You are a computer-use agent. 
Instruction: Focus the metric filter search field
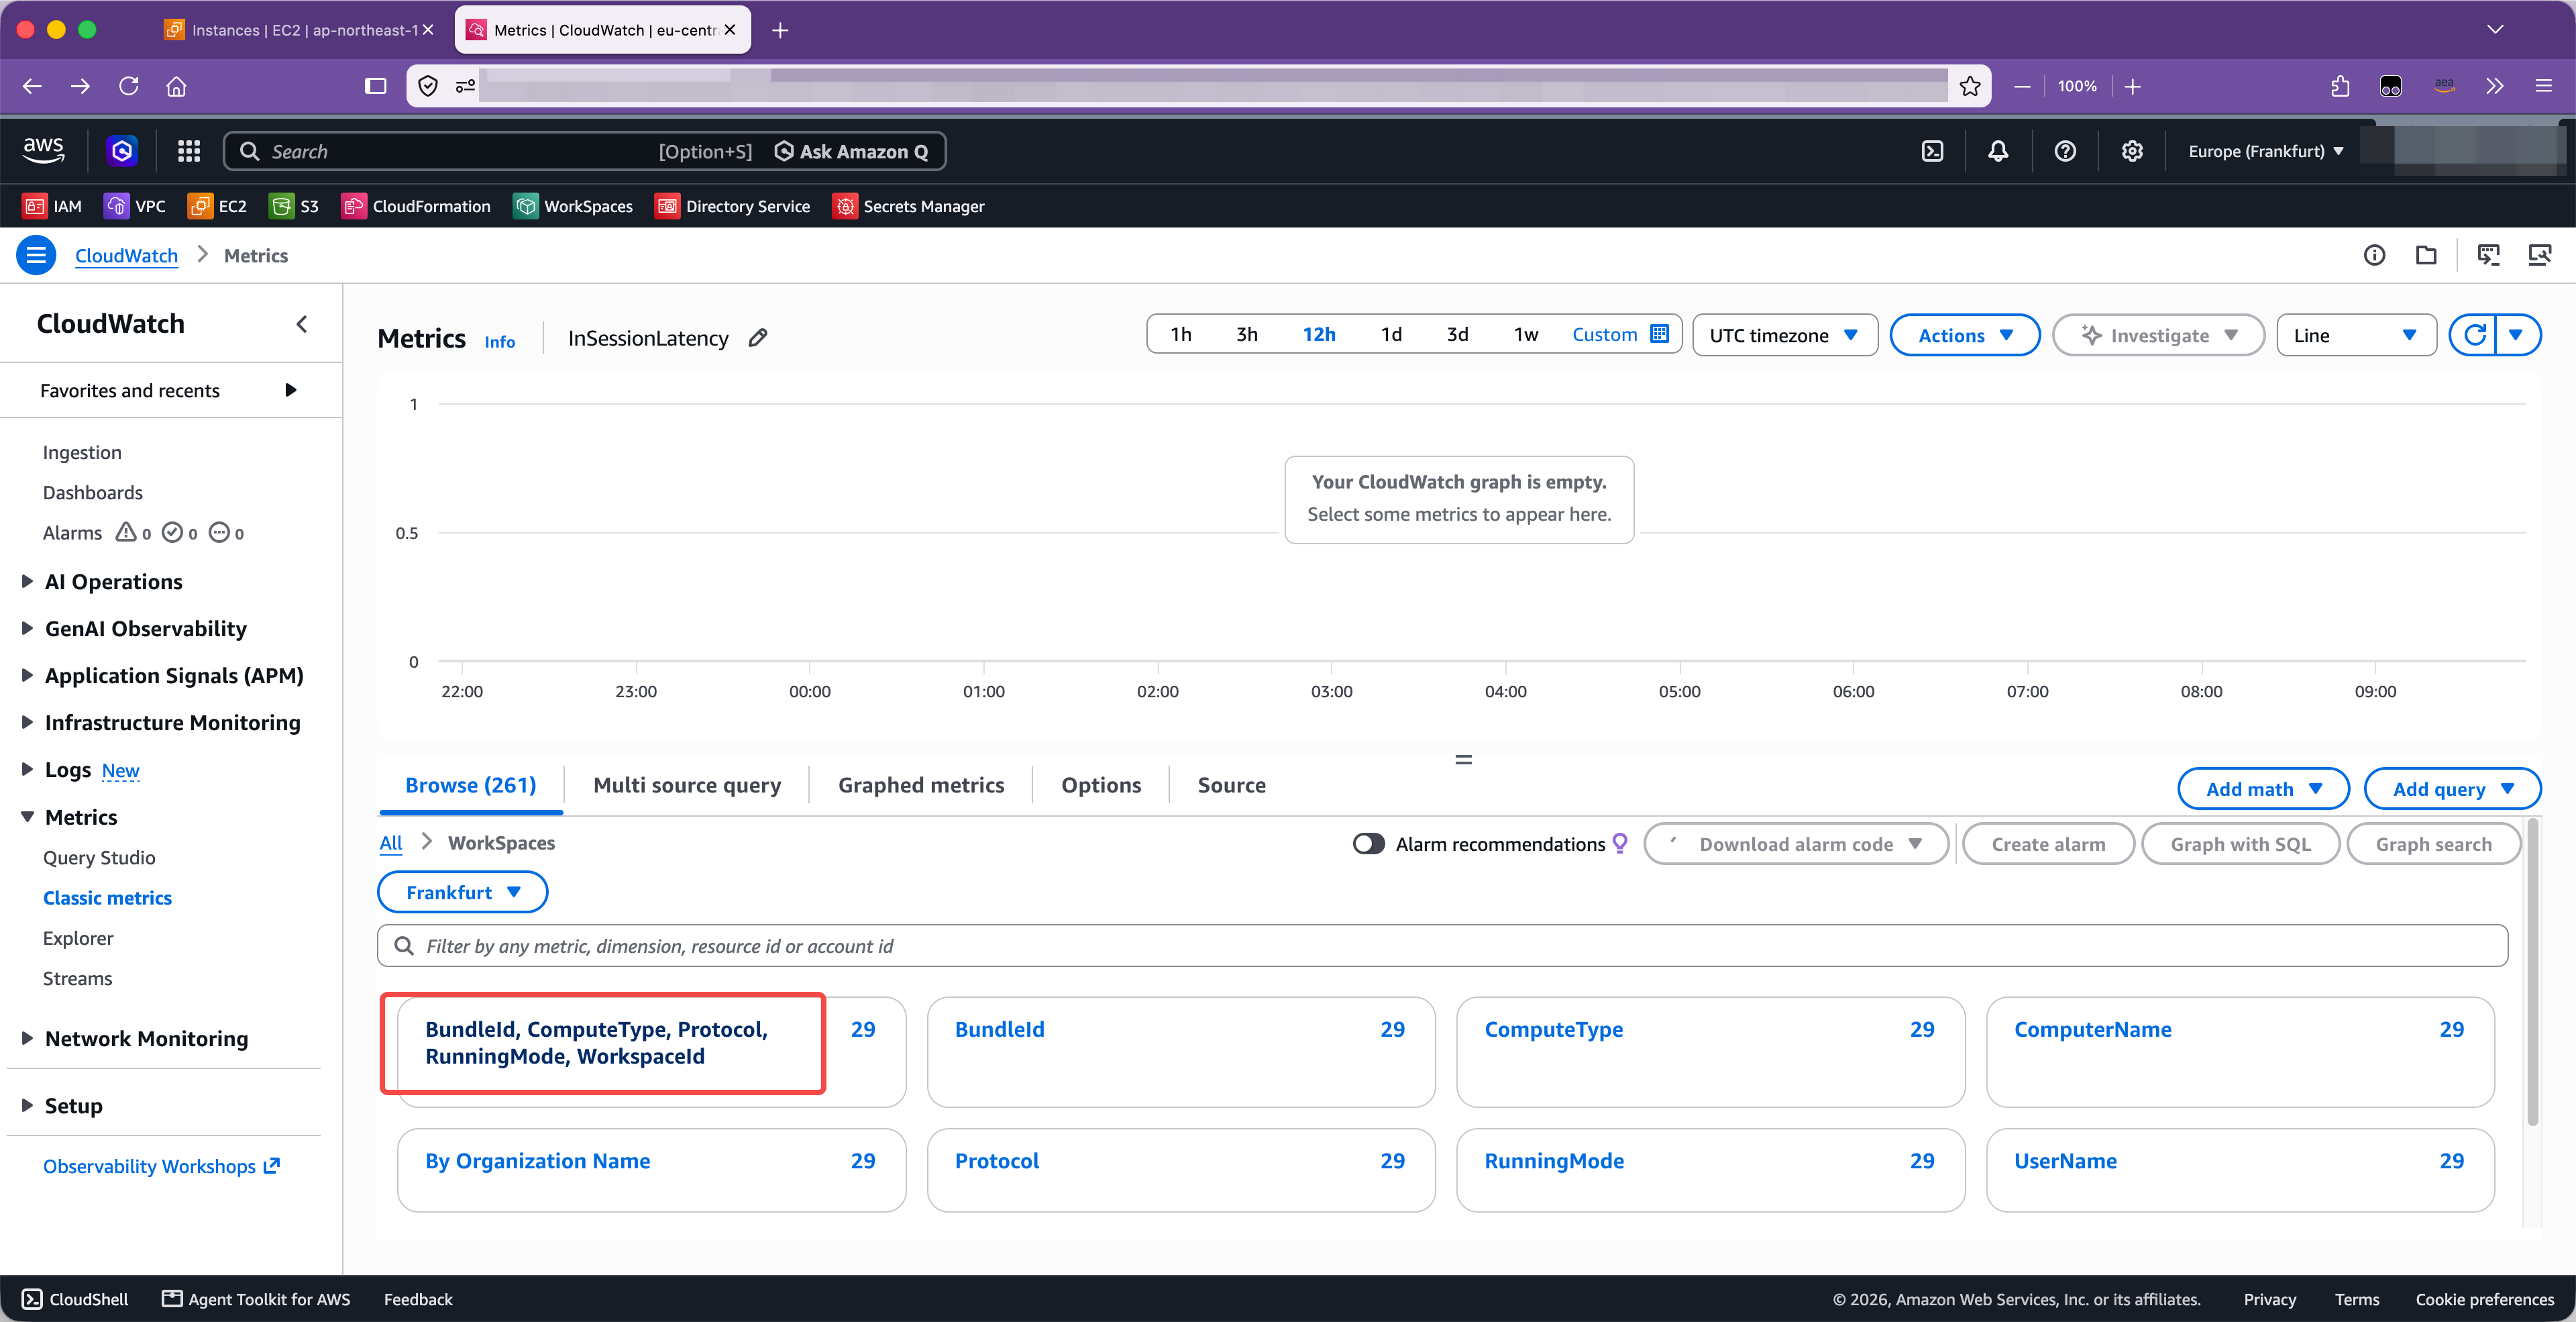coord(1442,946)
